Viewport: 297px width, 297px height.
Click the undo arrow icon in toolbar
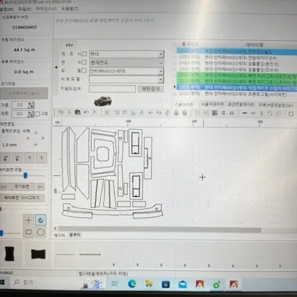click(x=86, y=112)
